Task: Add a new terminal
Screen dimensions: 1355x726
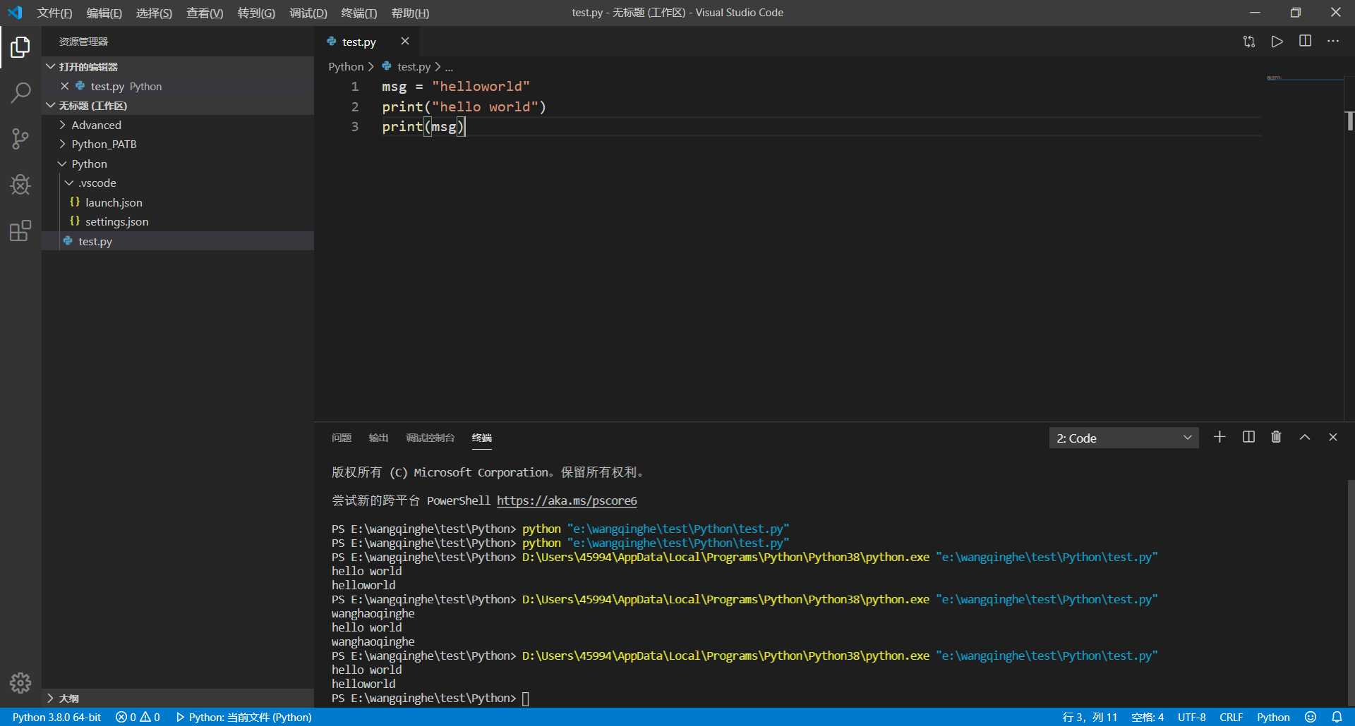Action: [x=1219, y=437]
